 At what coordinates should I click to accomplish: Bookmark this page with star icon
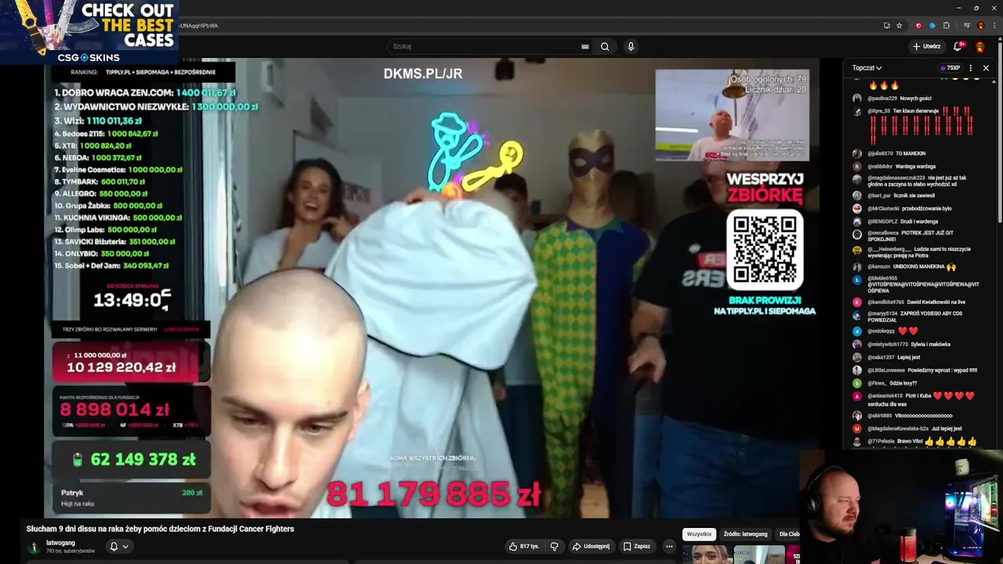coord(899,25)
